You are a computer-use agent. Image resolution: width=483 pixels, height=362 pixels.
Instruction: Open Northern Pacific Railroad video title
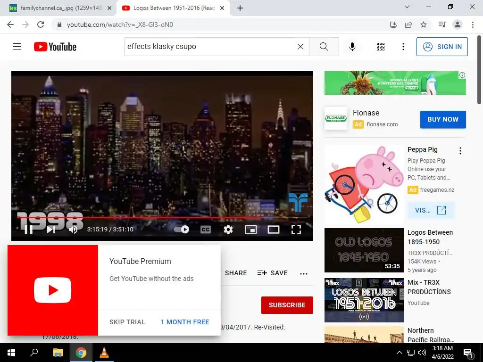click(431, 335)
